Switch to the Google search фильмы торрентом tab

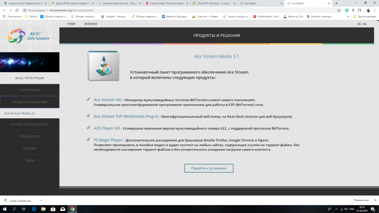(119, 3)
